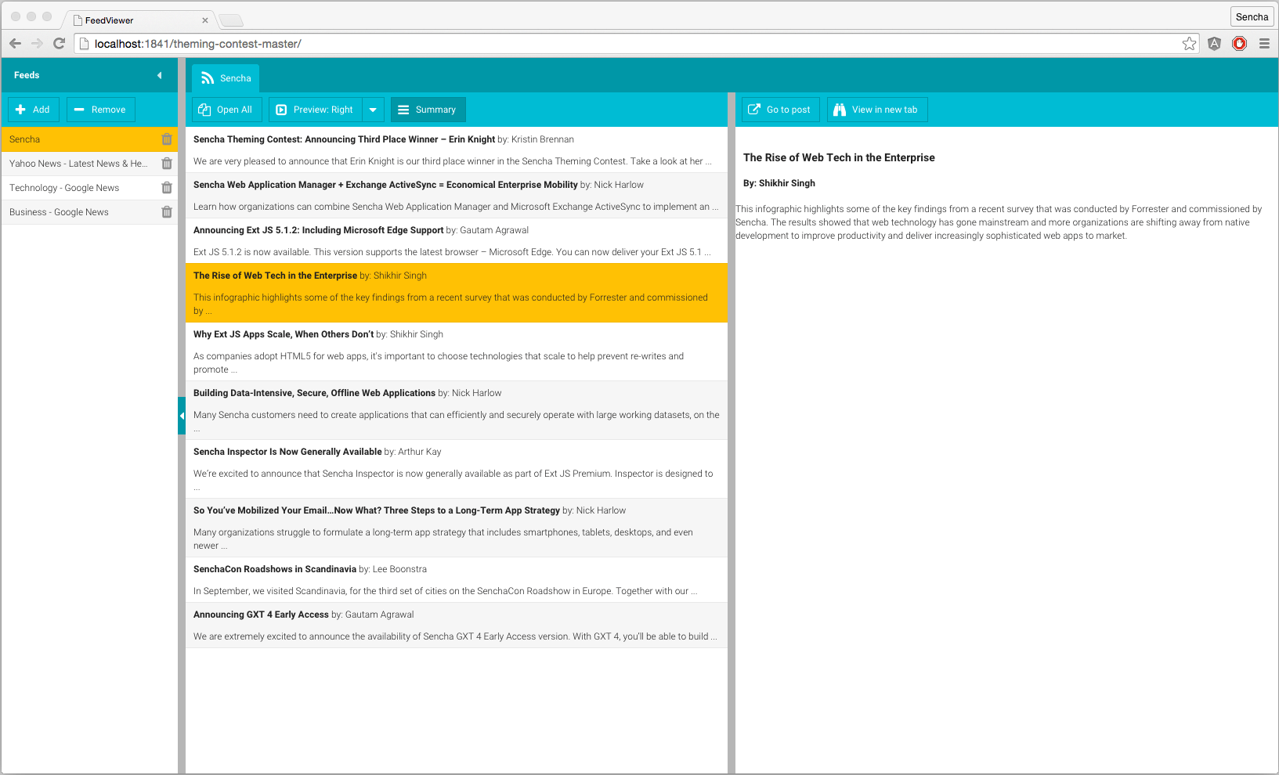Image resolution: width=1279 pixels, height=775 pixels.
Task: Reload the page with refresh icon
Action: (x=59, y=44)
